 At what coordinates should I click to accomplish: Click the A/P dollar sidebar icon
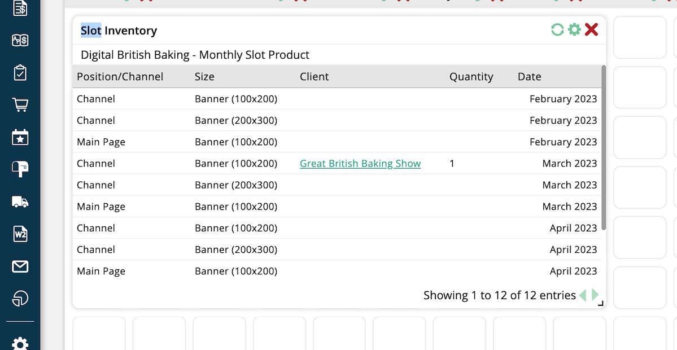point(20,41)
